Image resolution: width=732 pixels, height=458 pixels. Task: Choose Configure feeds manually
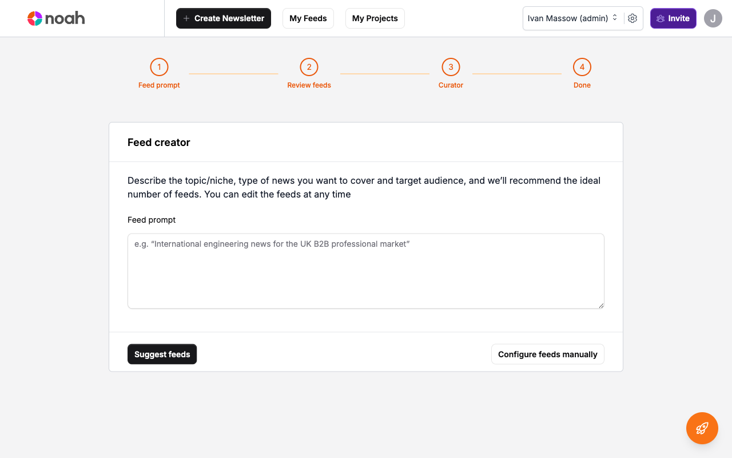point(547,354)
